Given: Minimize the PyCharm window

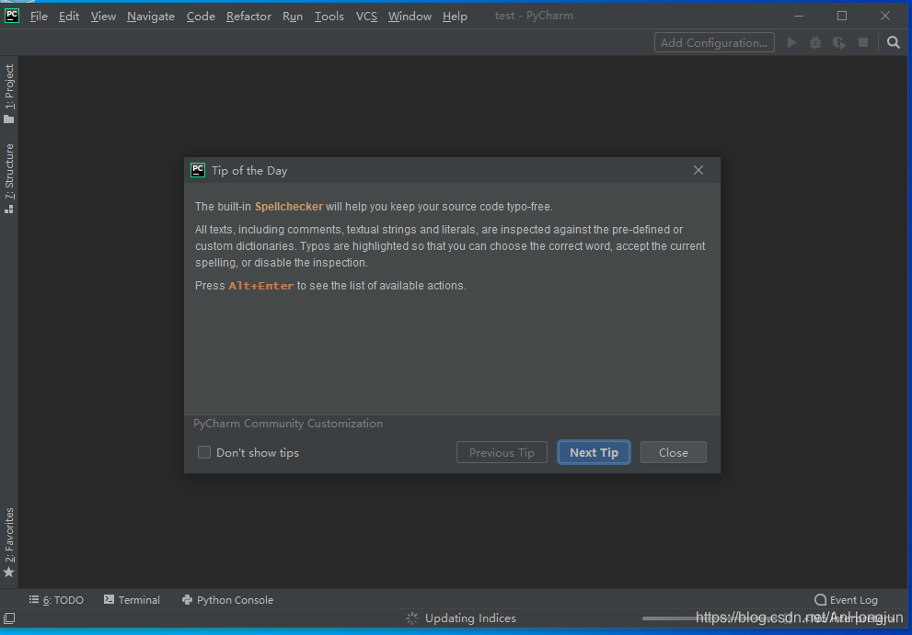Looking at the screenshot, I should click(799, 16).
